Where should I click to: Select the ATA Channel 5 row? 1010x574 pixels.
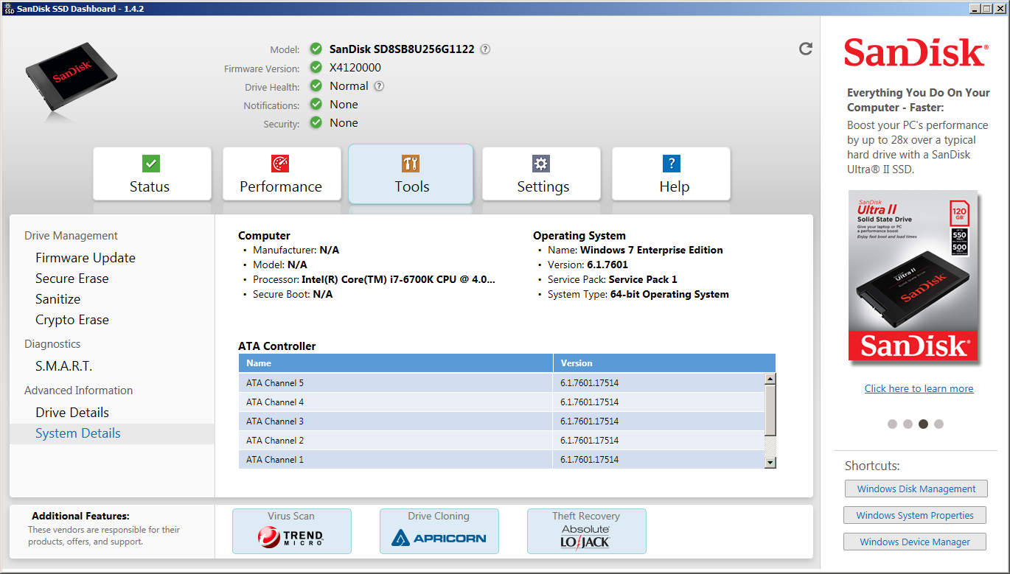click(x=501, y=383)
